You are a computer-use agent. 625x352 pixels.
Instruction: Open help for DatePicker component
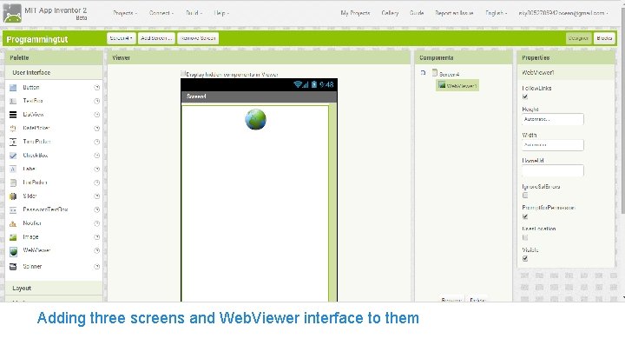(x=96, y=128)
